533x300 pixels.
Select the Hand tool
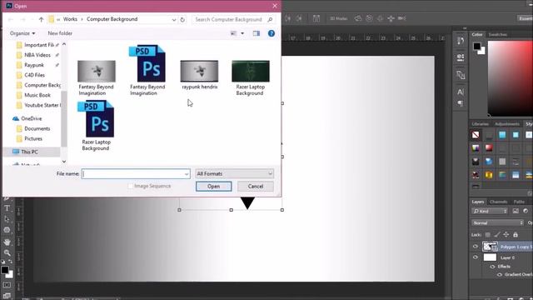click(7, 242)
